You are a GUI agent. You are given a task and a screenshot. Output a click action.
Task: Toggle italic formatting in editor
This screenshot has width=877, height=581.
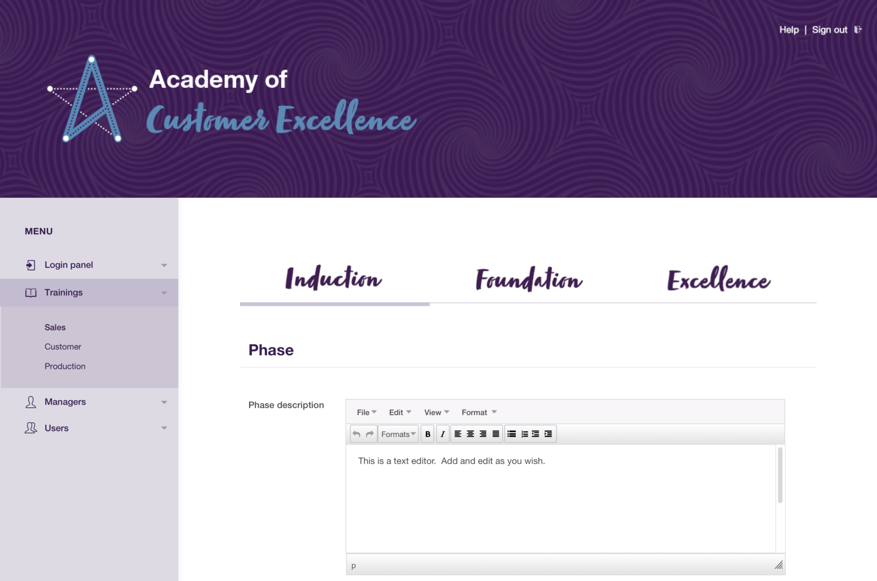point(442,434)
